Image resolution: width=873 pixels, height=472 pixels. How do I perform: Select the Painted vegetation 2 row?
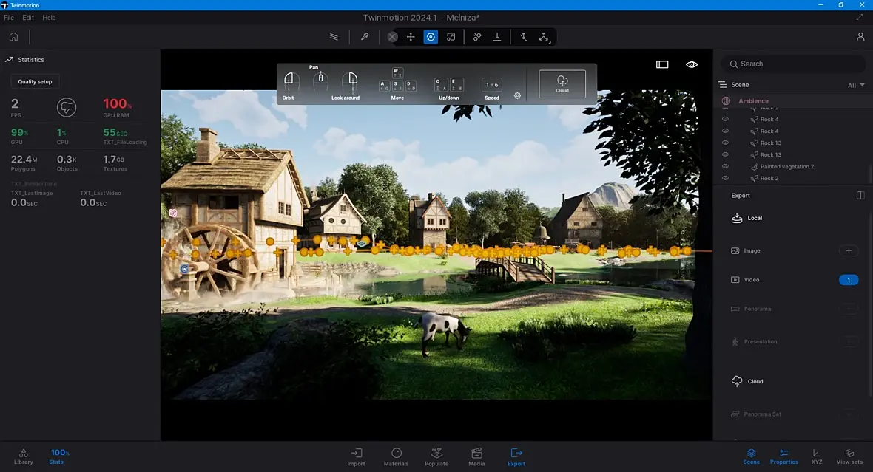(x=786, y=167)
